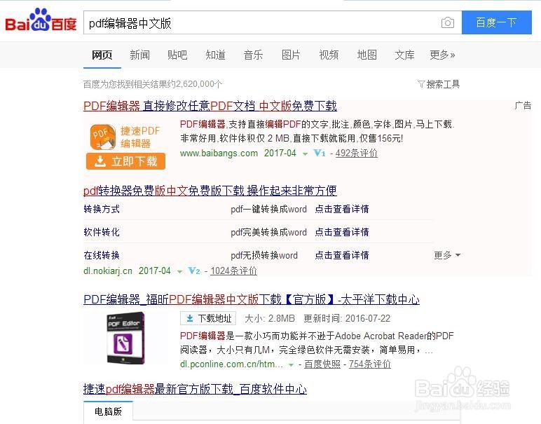Image resolution: width=541 pixels, height=424 pixels.
Task: Click the 广告 label
Action: pos(523,105)
